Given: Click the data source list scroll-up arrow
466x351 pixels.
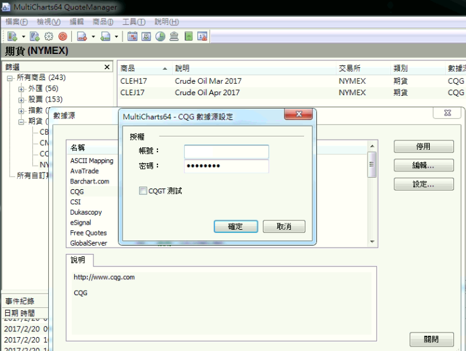Looking at the screenshot, I should 372,146.
